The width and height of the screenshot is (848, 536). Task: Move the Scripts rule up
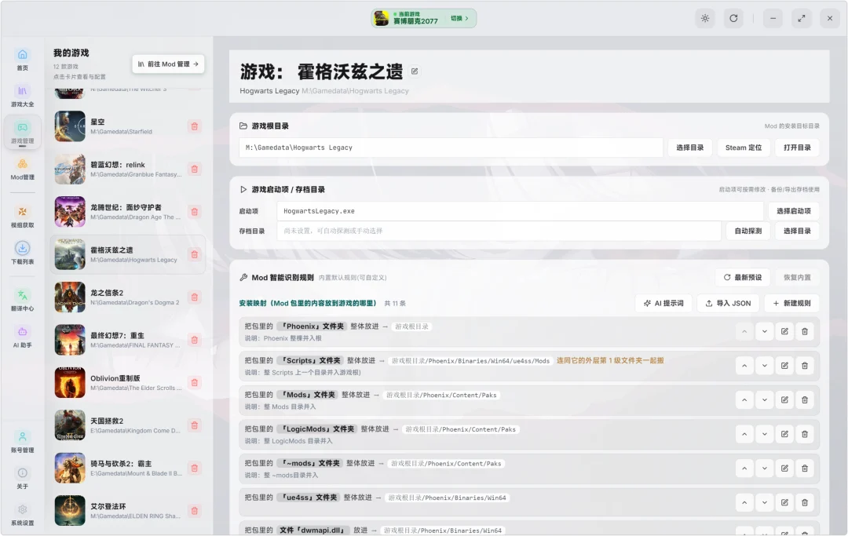pyautogui.click(x=744, y=366)
